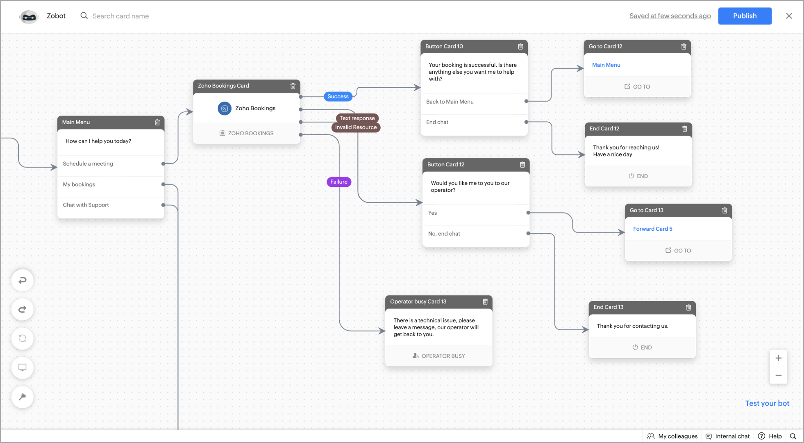
Task: Click the circular refresh icon
Action: 23,338
